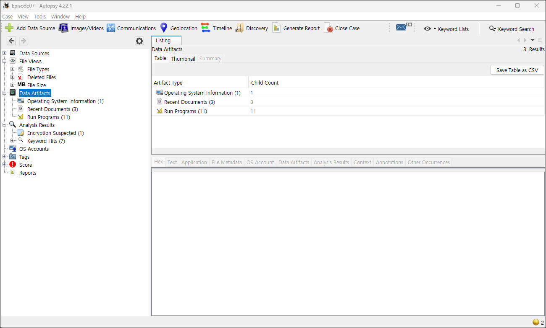Open the Case menu
This screenshot has width=546, height=328.
click(8, 17)
